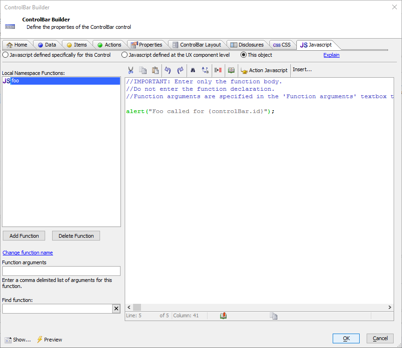Click the Redo arrow icon

point(180,70)
